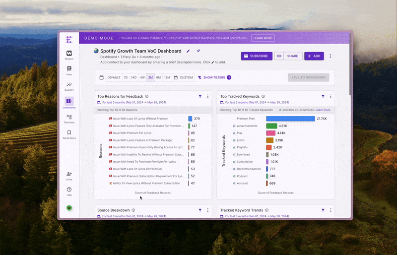
Task: Open Source Breakdown options menu
Action: 208,210
